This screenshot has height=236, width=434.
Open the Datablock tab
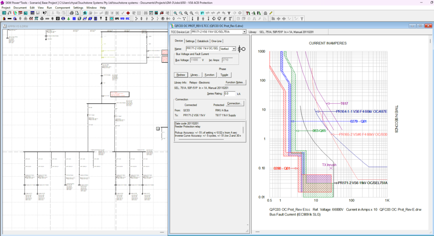click(203, 41)
